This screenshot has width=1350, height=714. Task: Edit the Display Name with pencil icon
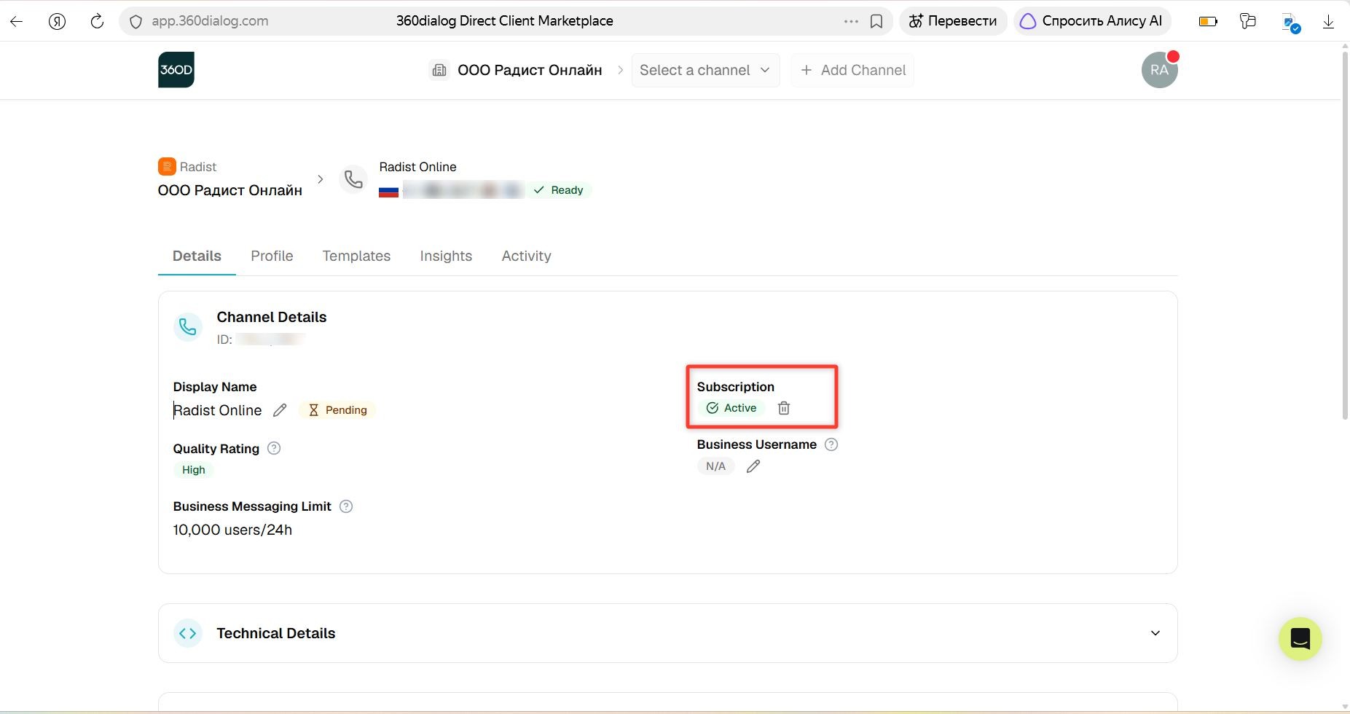(x=280, y=410)
